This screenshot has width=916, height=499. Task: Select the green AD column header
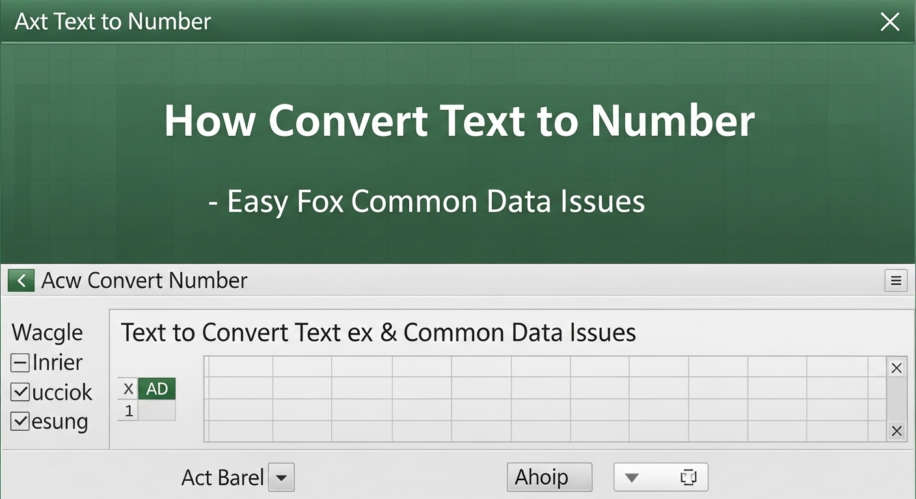coord(157,389)
